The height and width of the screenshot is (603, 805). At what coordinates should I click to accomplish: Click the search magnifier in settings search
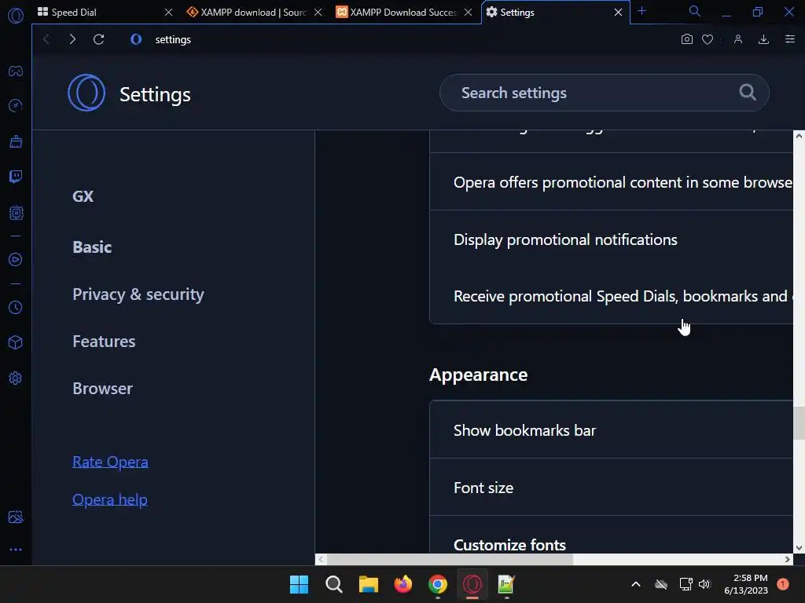[x=748, y=93]
